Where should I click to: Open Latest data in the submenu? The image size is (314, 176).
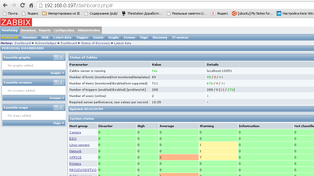[62, 37]
